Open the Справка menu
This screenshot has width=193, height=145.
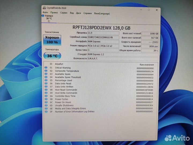[87, 13]
